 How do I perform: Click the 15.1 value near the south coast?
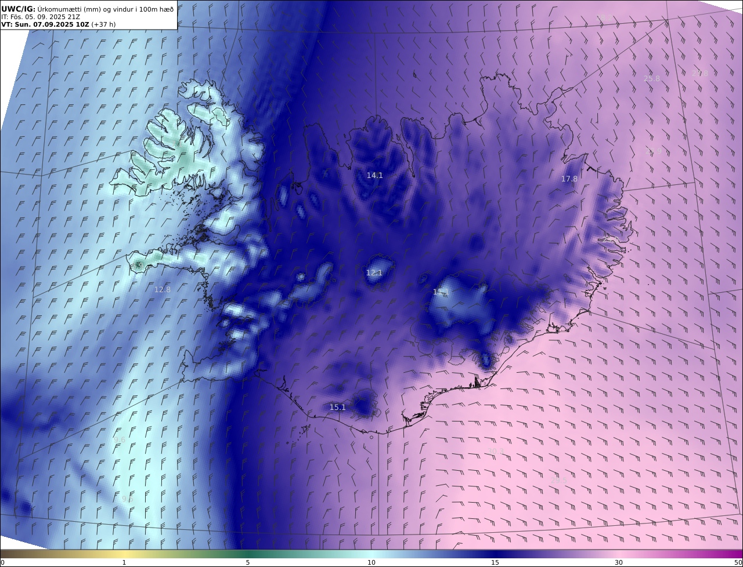tap(337, 407)
